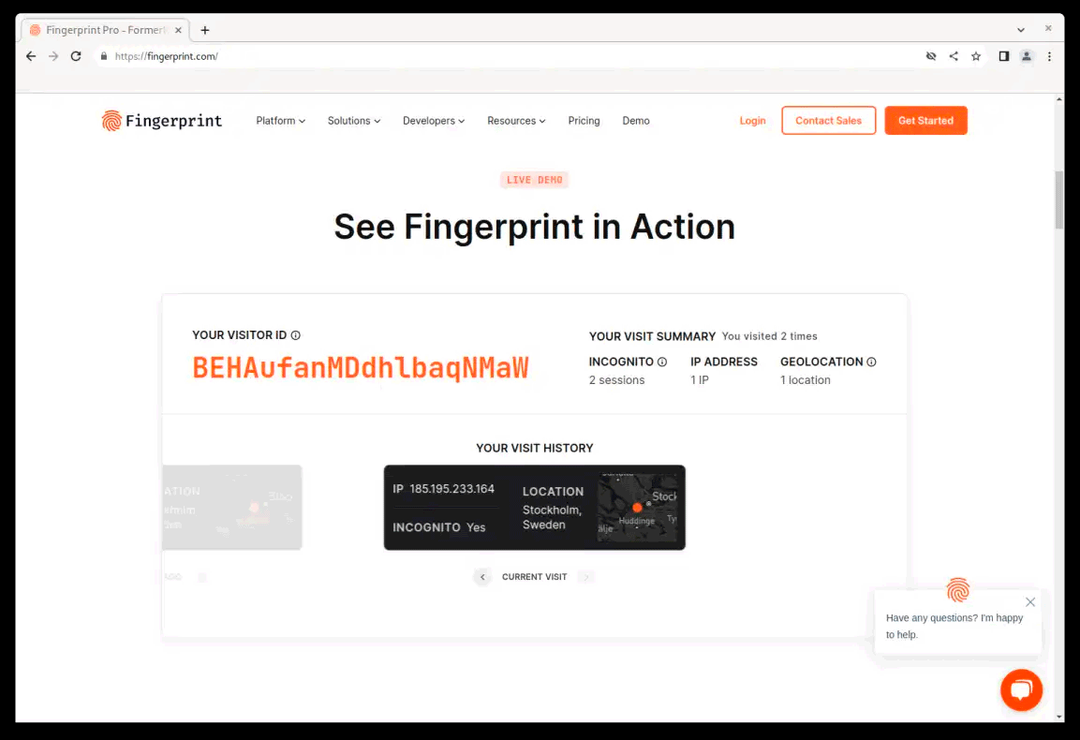Click the info icon beside Your Visitor ID
The width and height of the screenshot is (1080, 740).
[295, 335]
